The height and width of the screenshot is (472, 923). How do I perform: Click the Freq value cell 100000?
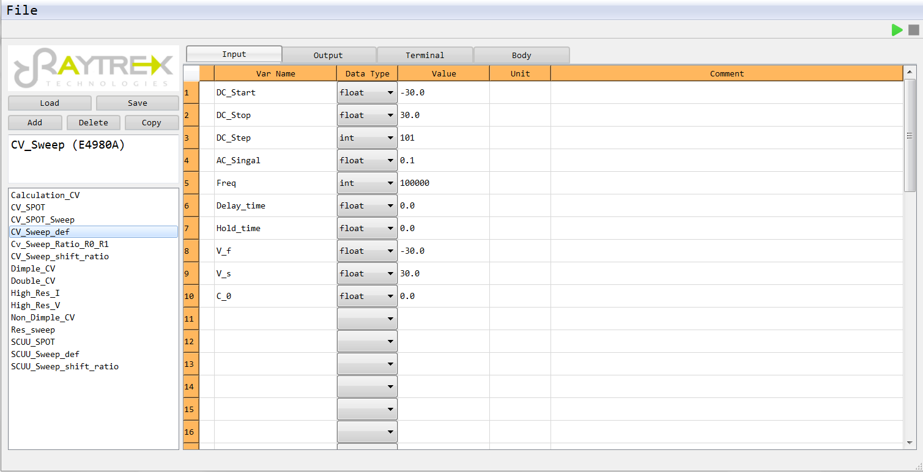(x=443, y=183)
